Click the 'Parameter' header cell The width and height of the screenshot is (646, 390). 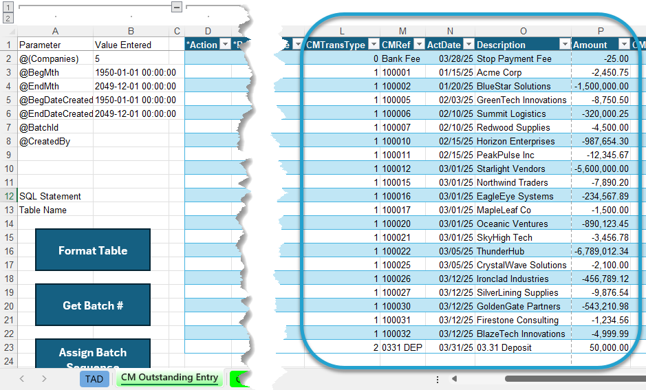tap(55, 45)
